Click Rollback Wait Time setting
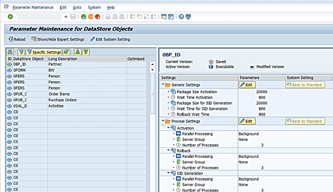Image resolution: width=333 pixels, height=192 pixels. tap(193, 114)
